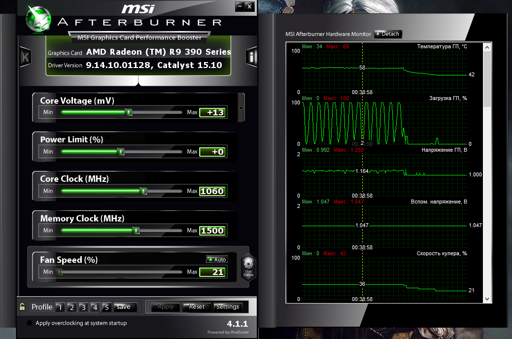
Task: Click the AMD Radeon R9 390 Series text
Action: 158,52
